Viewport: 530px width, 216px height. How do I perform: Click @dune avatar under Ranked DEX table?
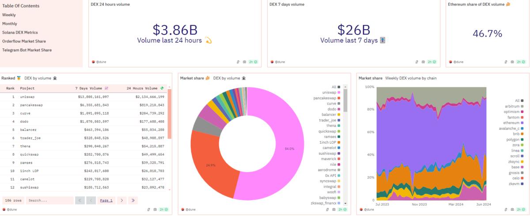click(4, 209)
